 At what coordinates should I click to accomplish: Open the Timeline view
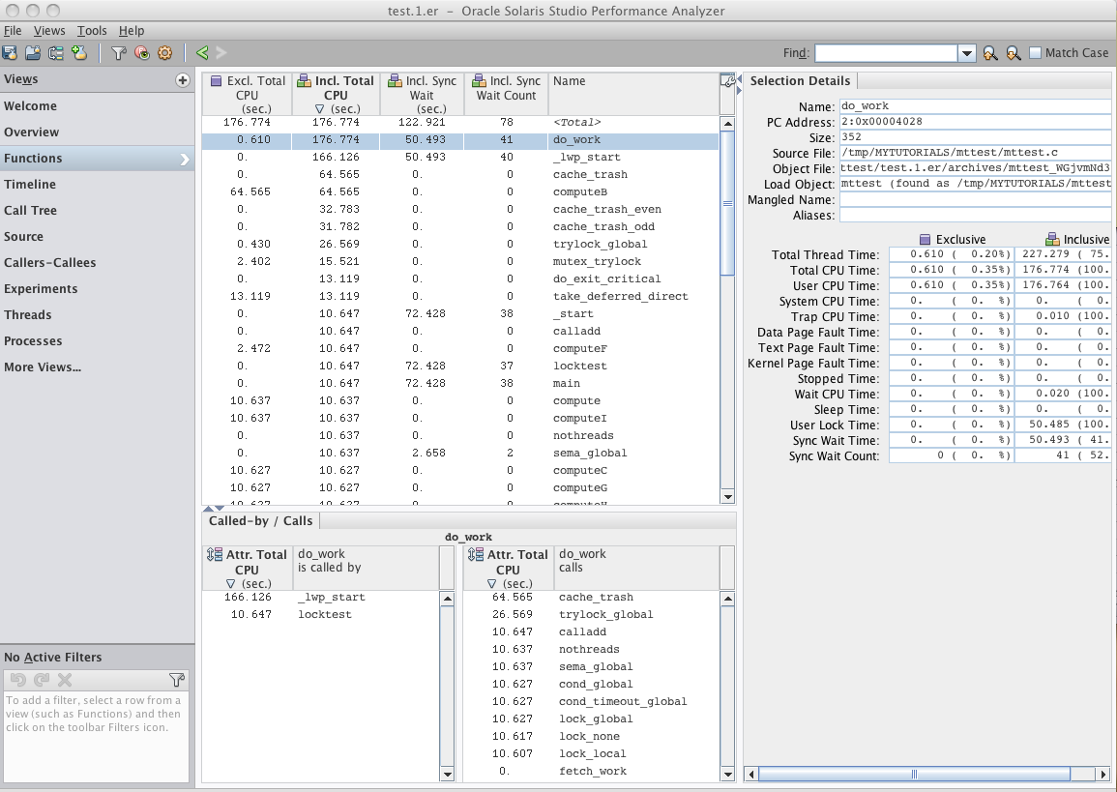(x=30, y=184)
